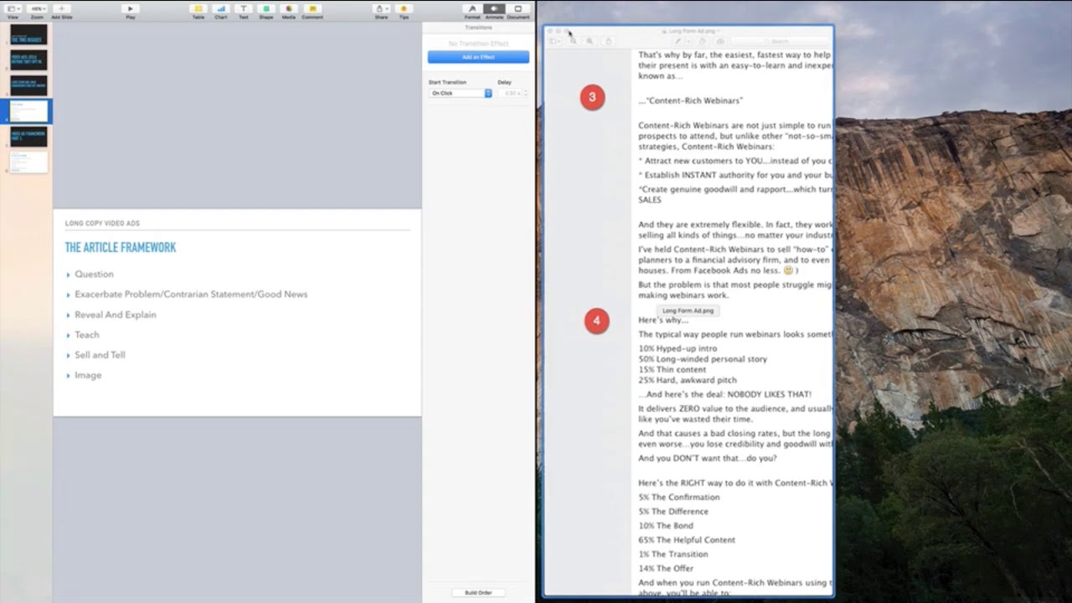The width and height of the screenshot is (1072, 603).
Task: Switch to the Format inspector tab
Action: pos(472,8)
